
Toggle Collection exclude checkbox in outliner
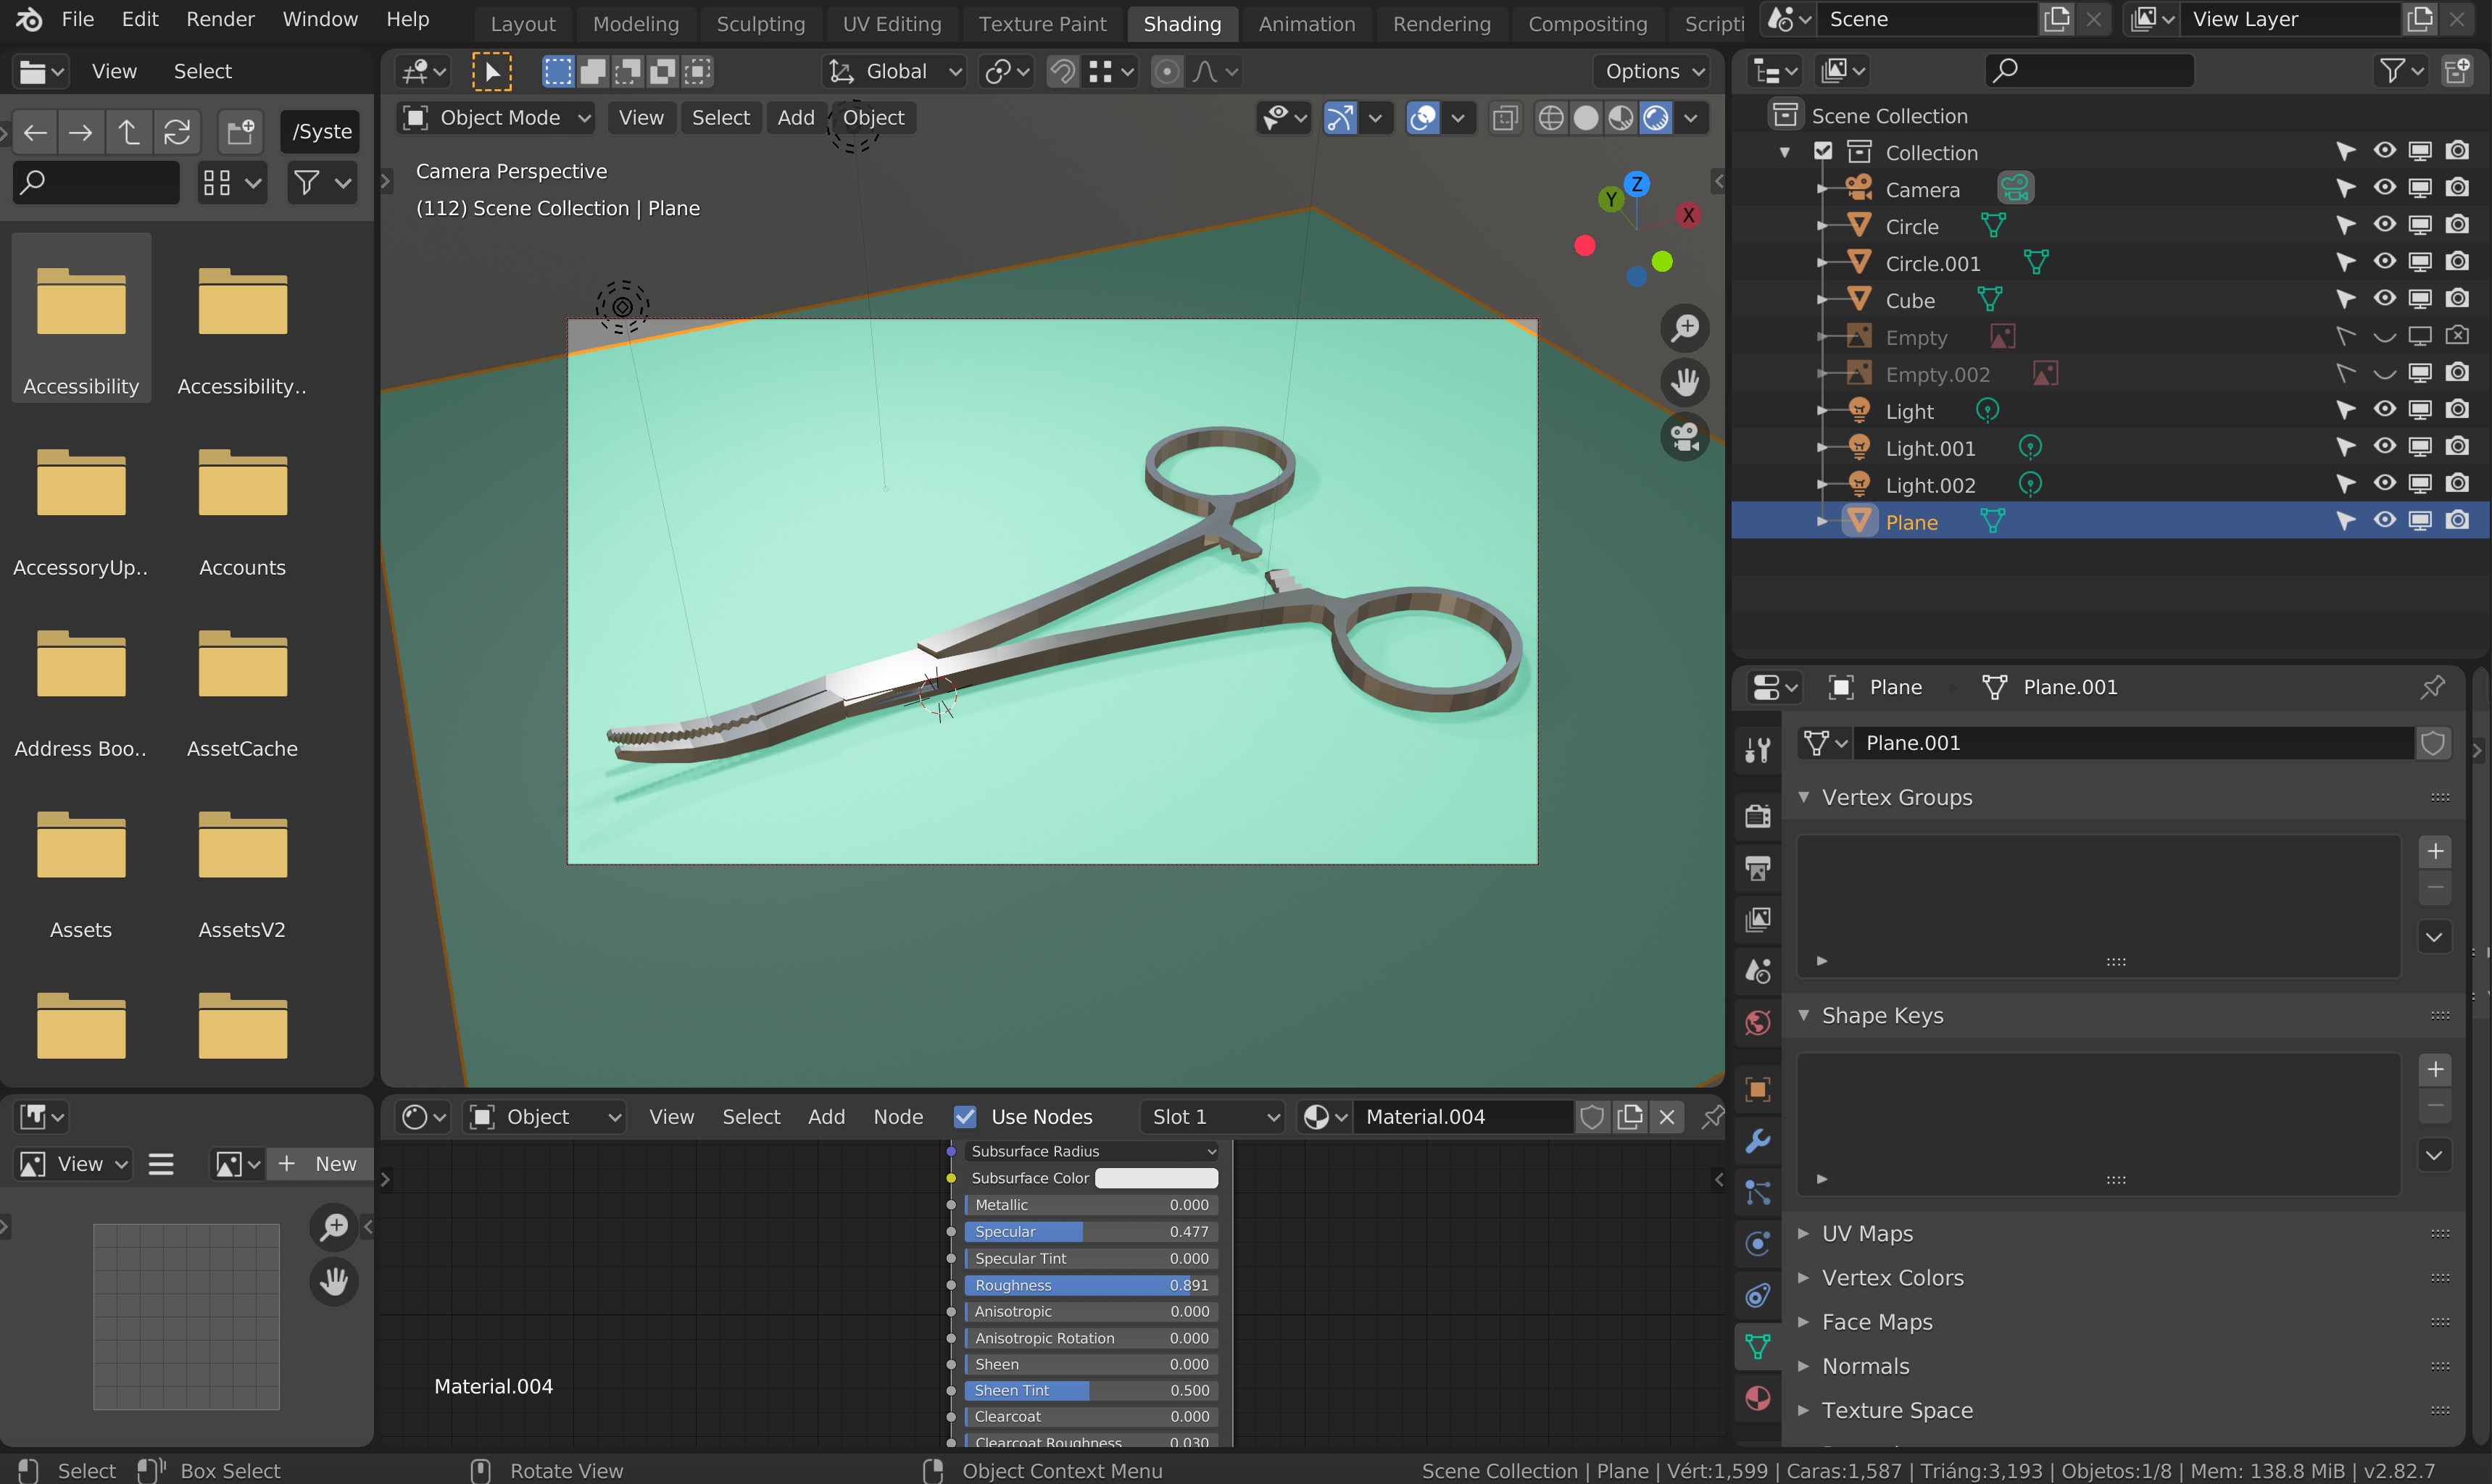1823,152
